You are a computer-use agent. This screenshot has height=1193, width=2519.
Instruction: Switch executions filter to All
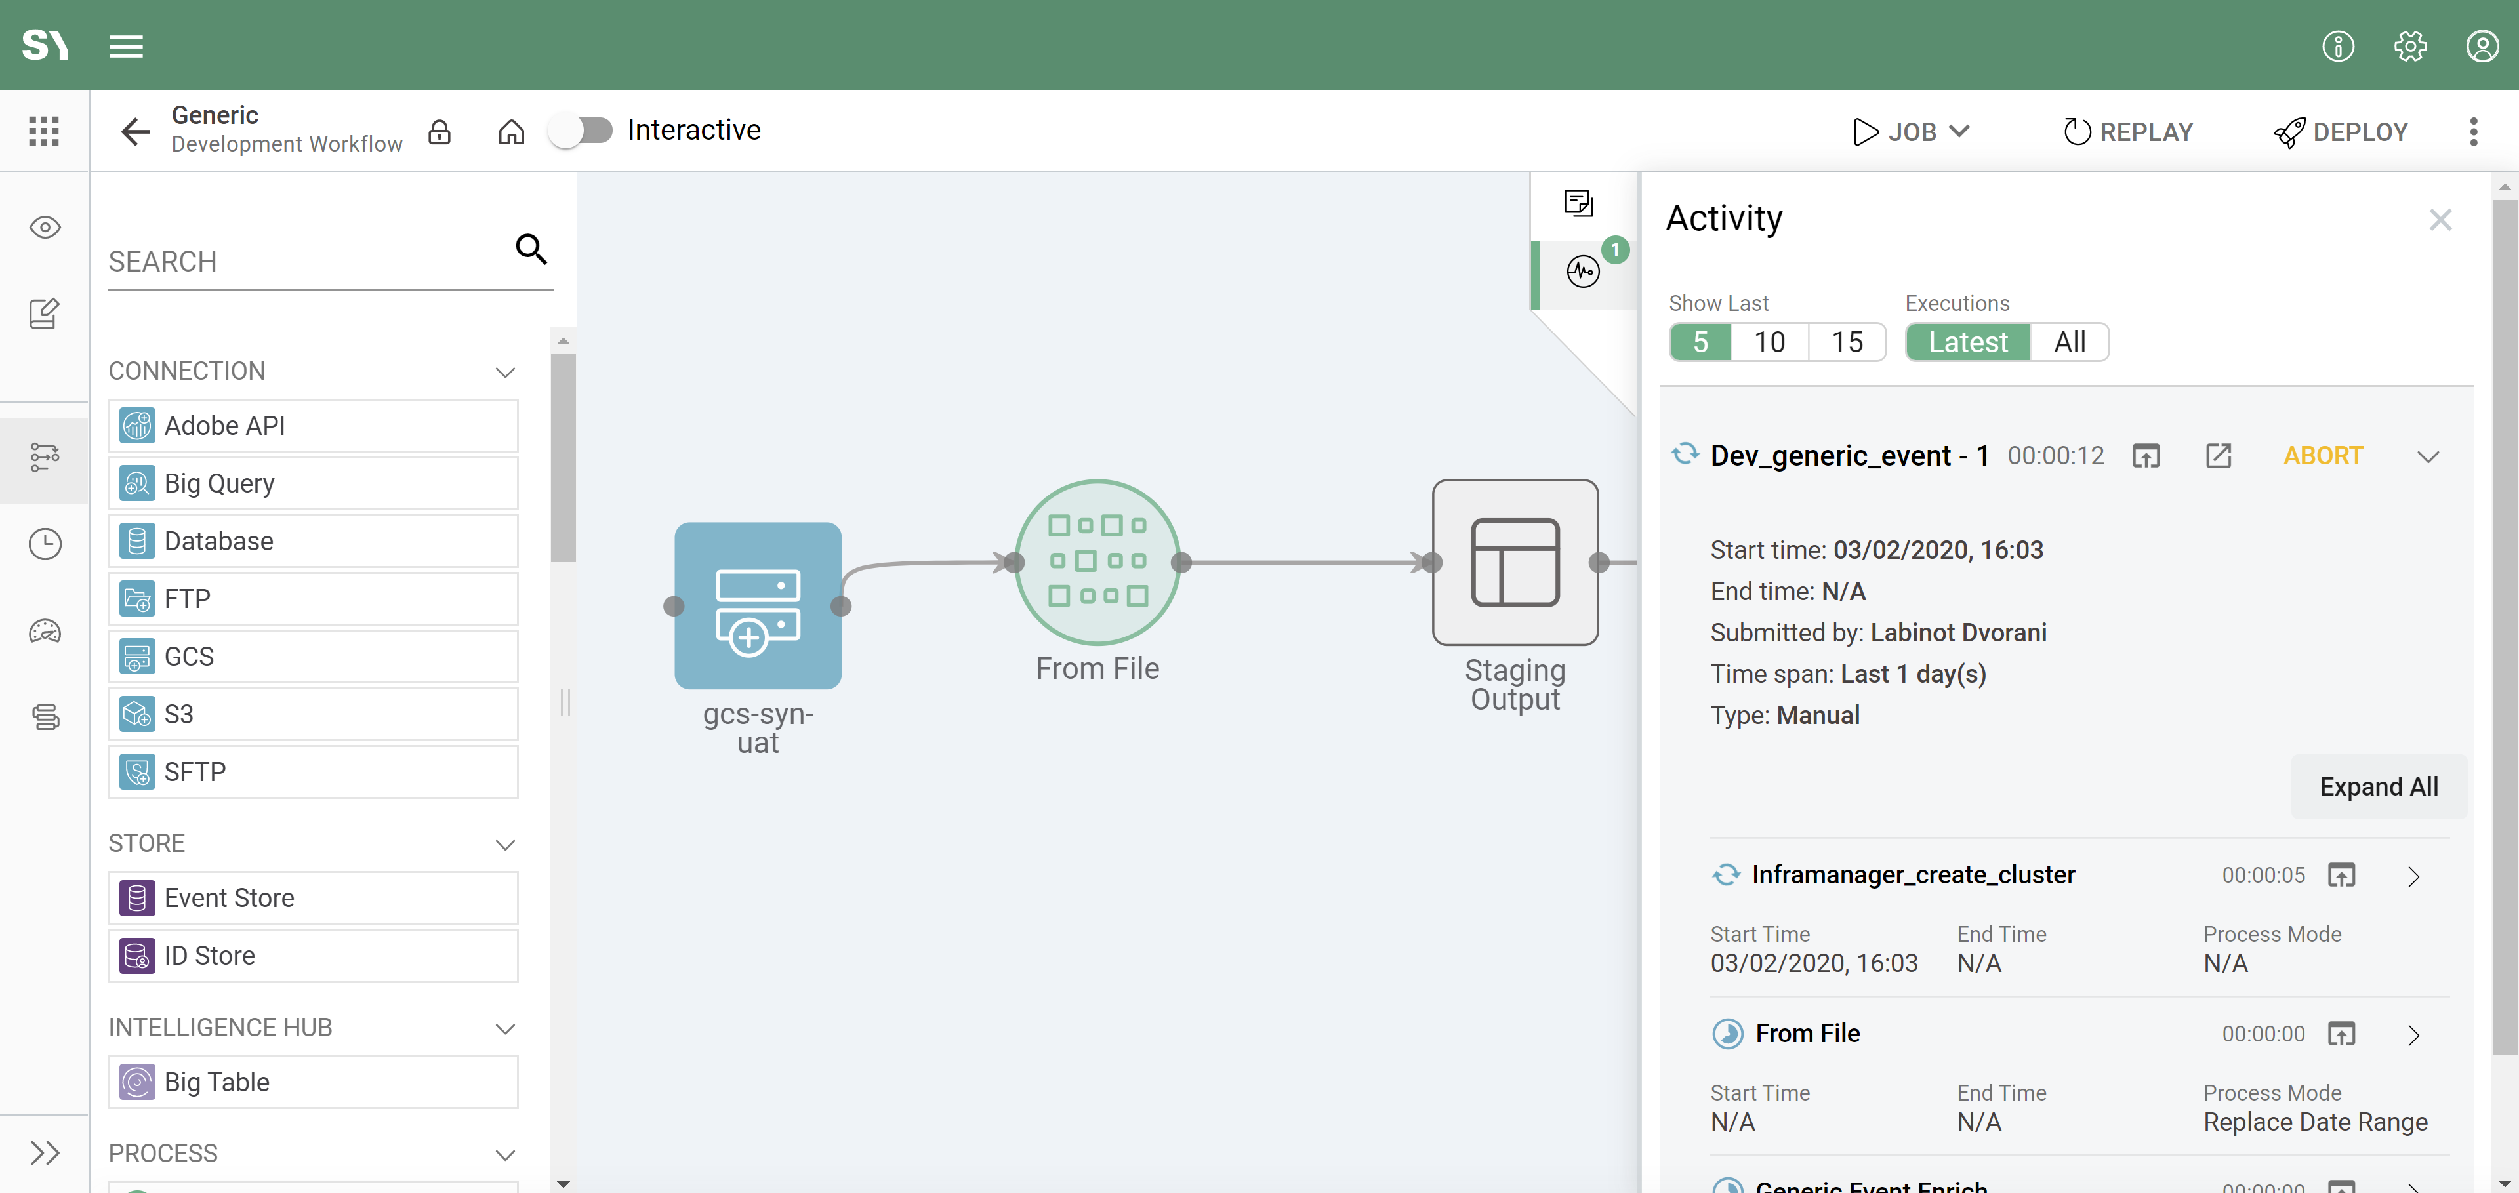[x=2069, y=342]
